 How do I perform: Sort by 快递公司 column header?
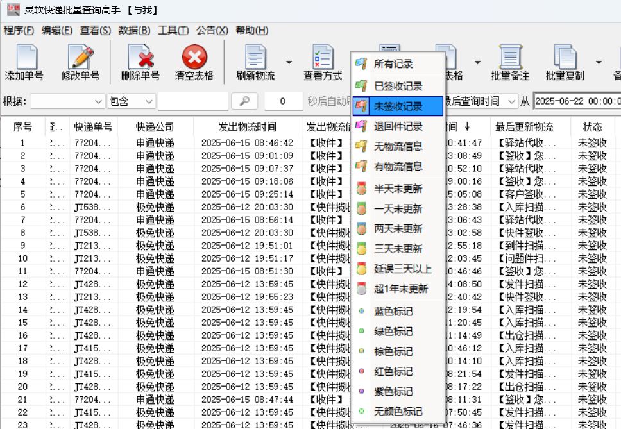coord(155,127)
